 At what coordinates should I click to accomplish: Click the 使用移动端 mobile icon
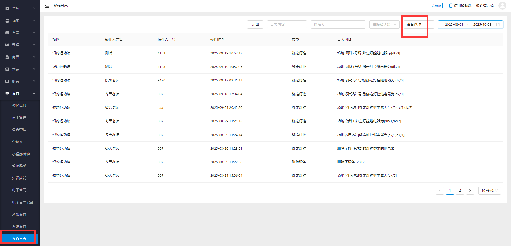click(451, 6)
